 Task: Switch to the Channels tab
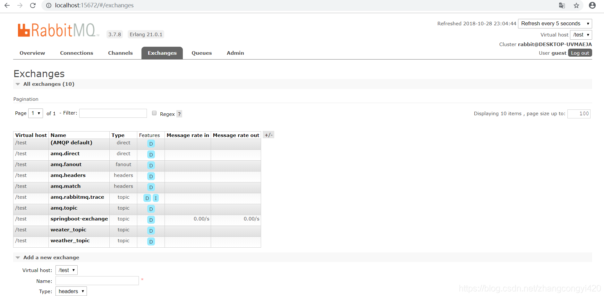120,53
